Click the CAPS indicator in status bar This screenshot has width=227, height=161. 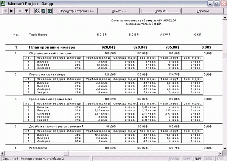click(187, 158)
